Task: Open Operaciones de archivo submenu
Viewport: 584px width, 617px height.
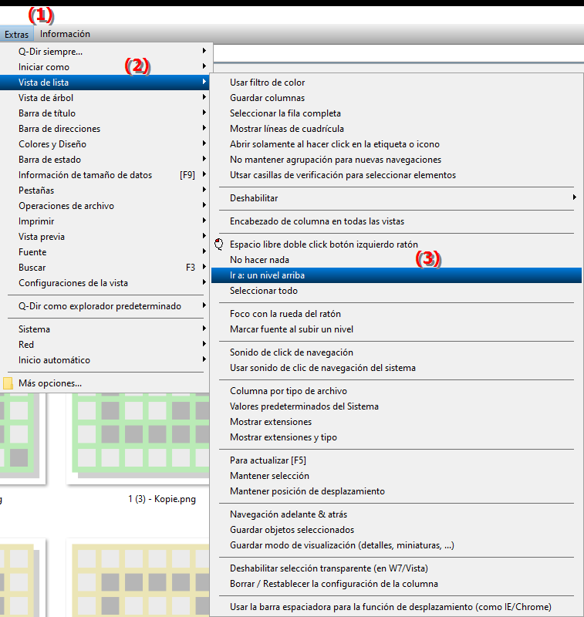Action: (x=106, y=206)
